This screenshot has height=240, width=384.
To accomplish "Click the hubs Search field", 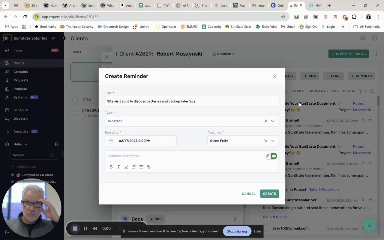I will 34,155.
